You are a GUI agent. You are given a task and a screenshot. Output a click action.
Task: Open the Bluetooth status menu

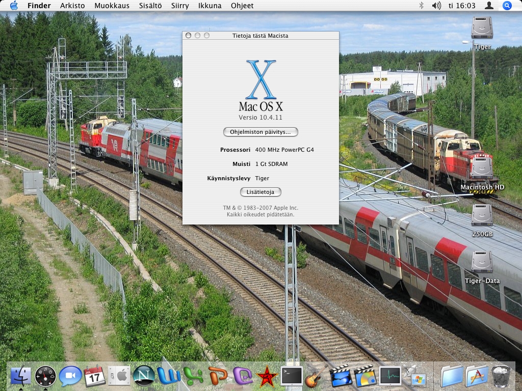[x=421, y=6]
